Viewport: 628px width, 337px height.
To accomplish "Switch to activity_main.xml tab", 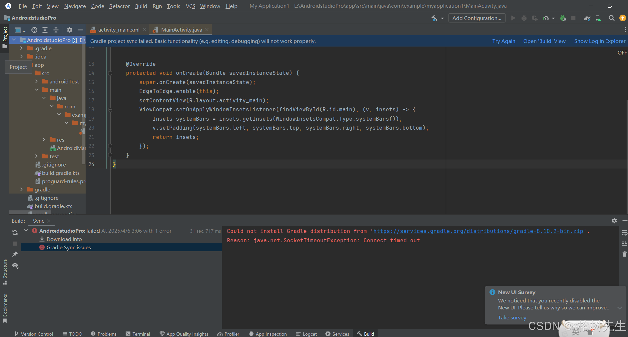I will tap(119, 30).
